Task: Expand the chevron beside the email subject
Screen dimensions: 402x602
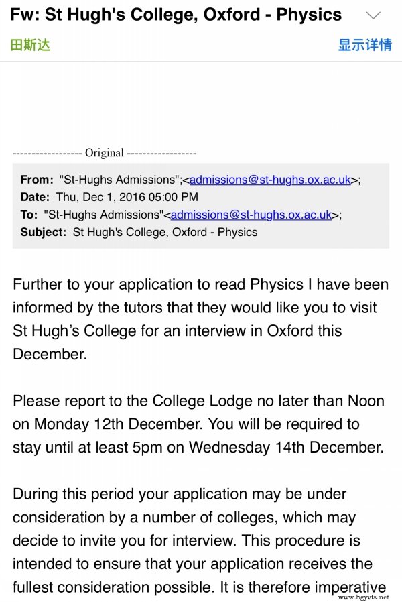Action: click(x=373, y=15)
